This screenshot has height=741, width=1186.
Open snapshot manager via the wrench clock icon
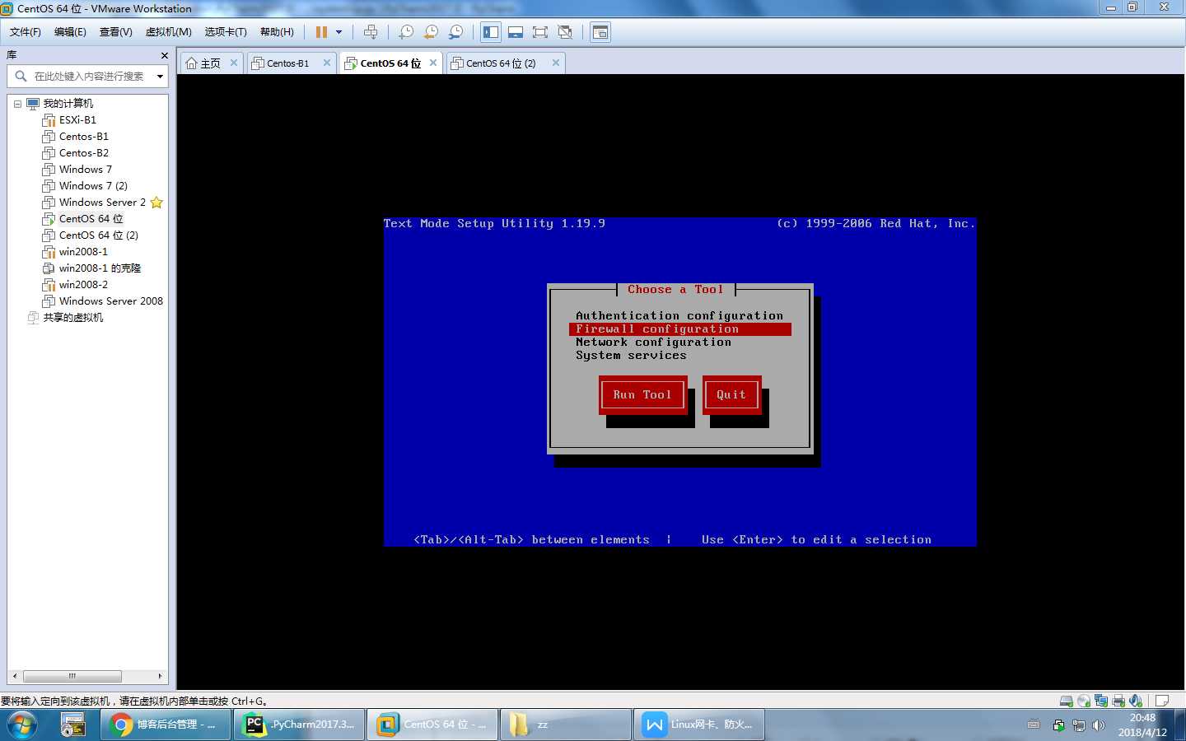tap(455, 32)
